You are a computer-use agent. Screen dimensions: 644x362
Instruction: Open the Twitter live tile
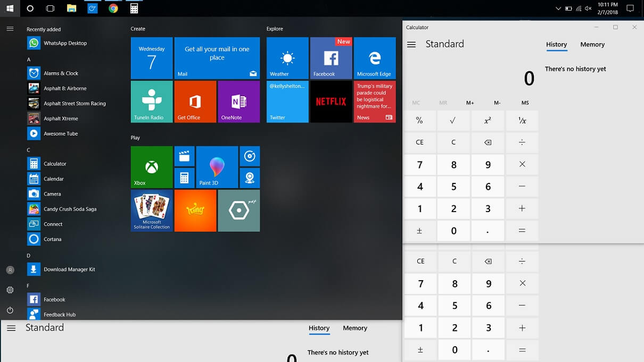[287, 102]
